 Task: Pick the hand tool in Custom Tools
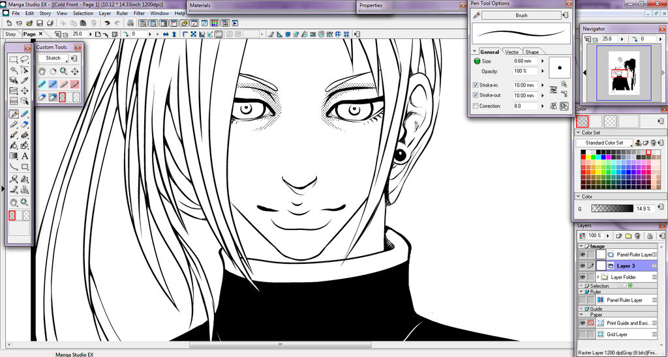pos(42,71)
